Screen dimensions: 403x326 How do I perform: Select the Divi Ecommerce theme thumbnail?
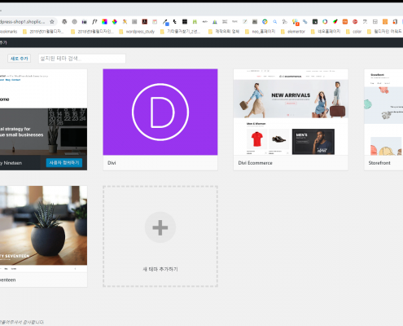291,112
